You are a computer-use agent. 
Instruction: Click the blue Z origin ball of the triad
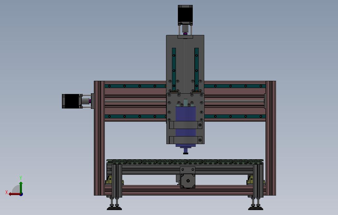coord(21,195)
